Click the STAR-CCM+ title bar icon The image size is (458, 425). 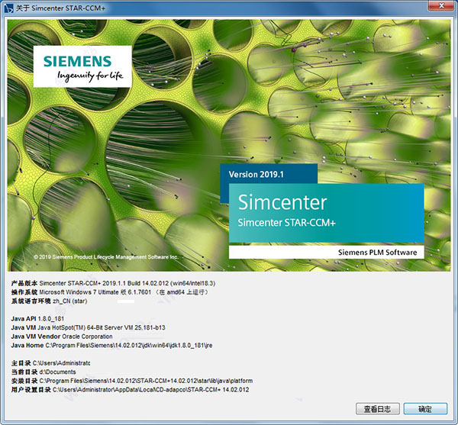(8, 8)
